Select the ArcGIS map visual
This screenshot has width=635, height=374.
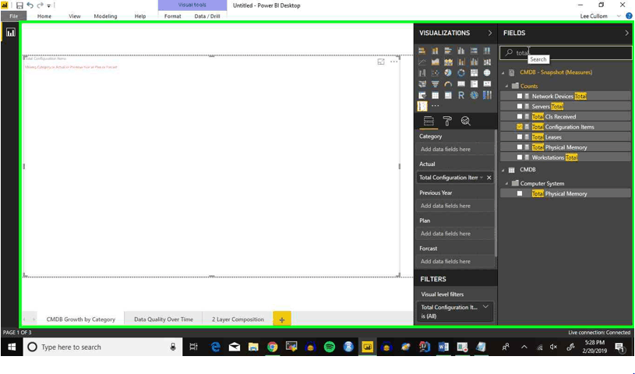[474, 95]
